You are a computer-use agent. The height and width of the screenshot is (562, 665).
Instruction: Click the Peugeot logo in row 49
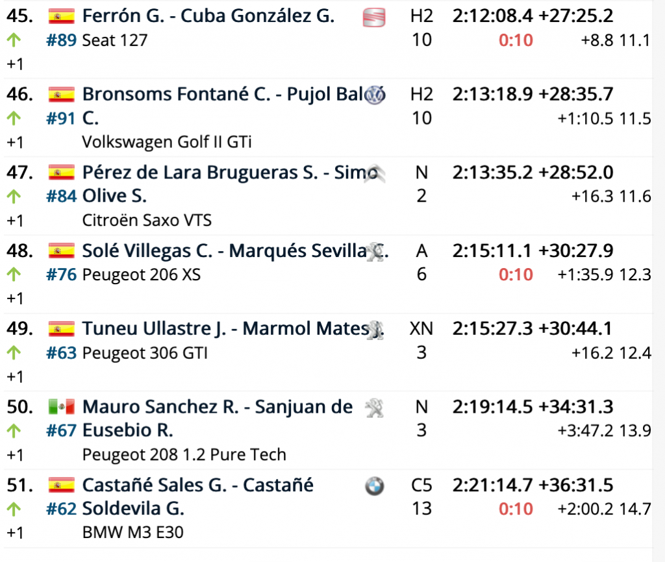pyautogui.click(x=375, y=330)
